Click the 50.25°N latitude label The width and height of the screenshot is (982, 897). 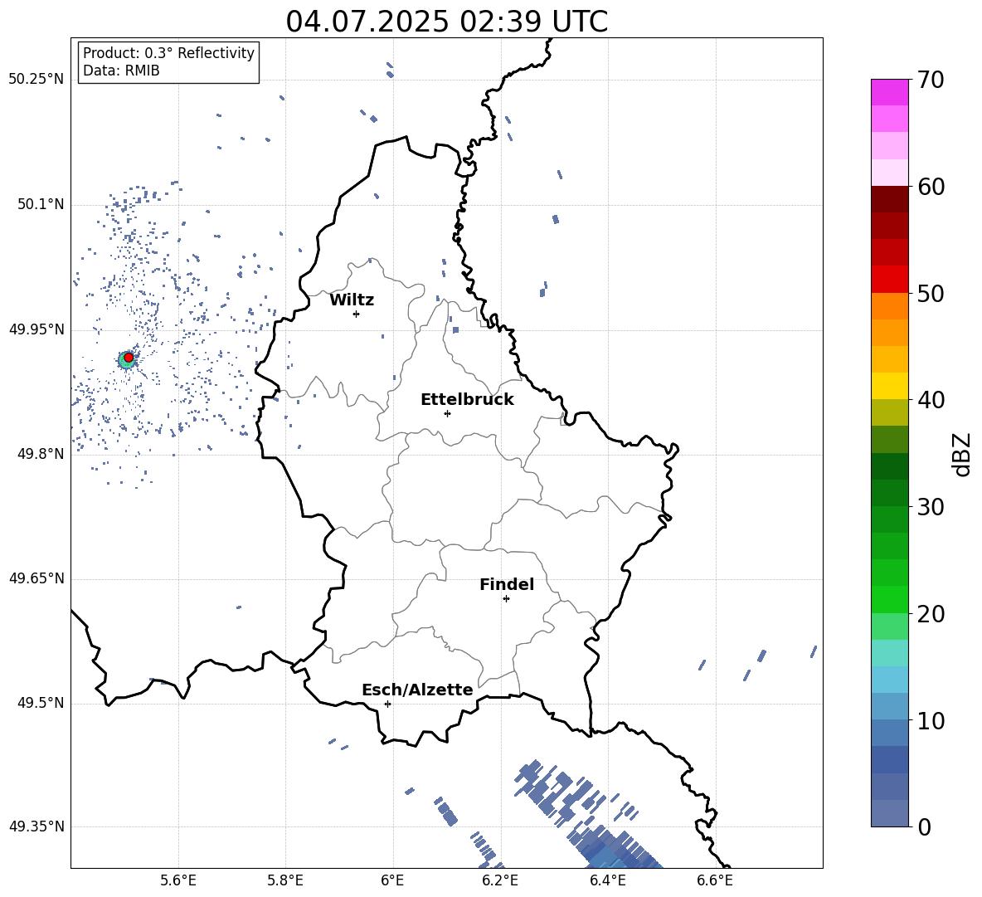click(36, 80)
